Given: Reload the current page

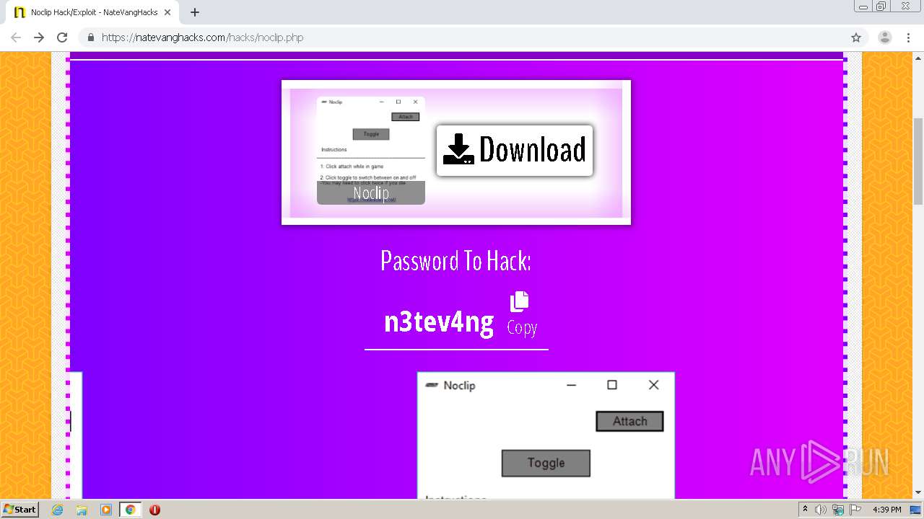Looking at the screenshot, I should click(62, 37).
